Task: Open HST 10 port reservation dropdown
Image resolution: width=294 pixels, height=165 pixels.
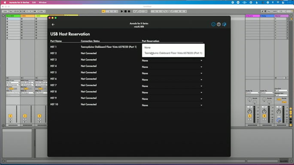Action: [172, 105]
